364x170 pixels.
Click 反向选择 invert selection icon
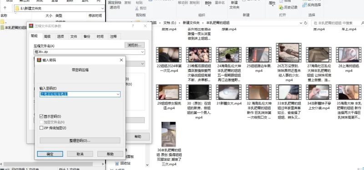(304, 5)
